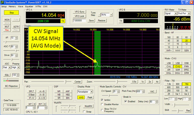Click the Stop power button
194x115 pixels.
11,12
